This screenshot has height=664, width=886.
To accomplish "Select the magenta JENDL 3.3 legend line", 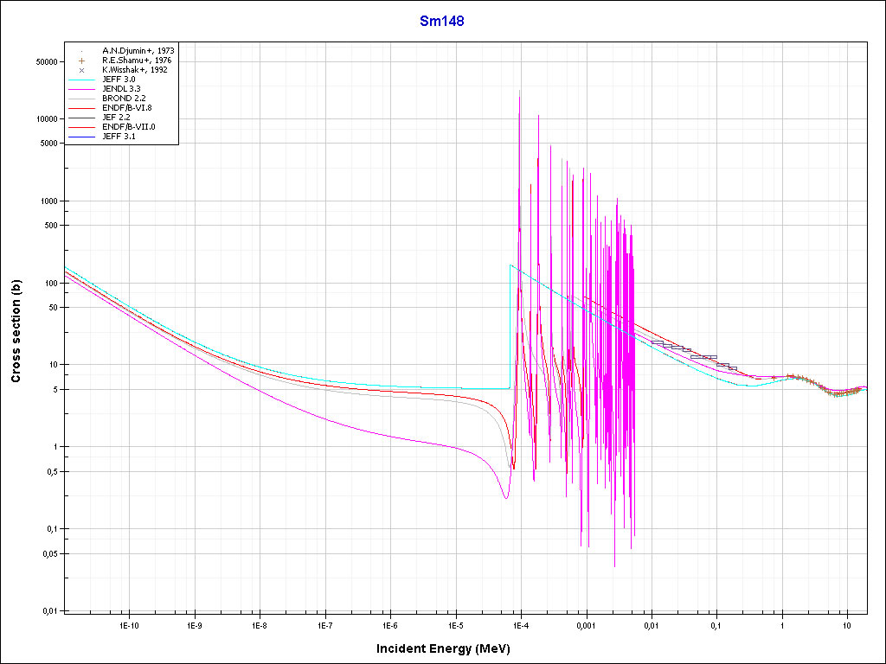I will point(81,89).
